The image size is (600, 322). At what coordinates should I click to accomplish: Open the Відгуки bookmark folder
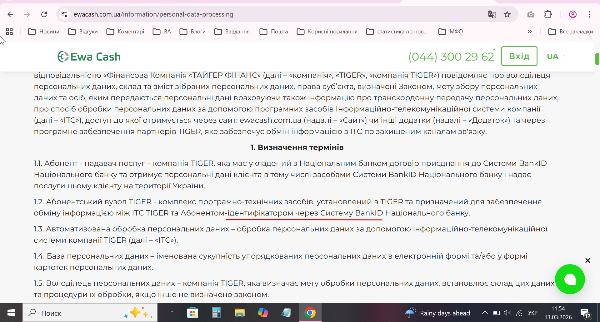coord(83,32)
